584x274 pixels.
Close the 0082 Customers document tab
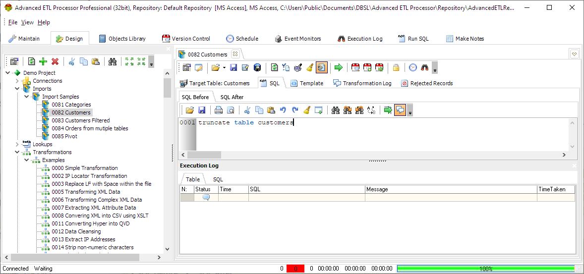point(234,54)
